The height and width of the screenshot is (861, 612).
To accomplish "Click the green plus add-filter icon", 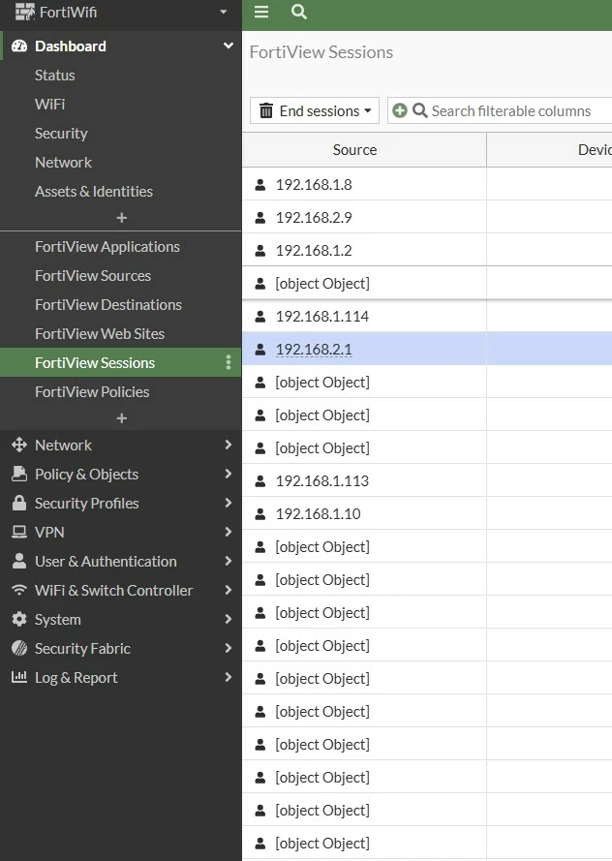I will tap(400, 110).
